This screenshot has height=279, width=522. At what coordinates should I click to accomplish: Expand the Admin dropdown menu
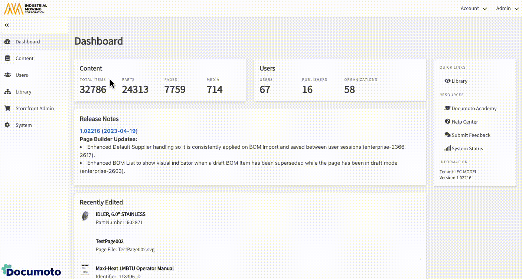tap(507, 9)
